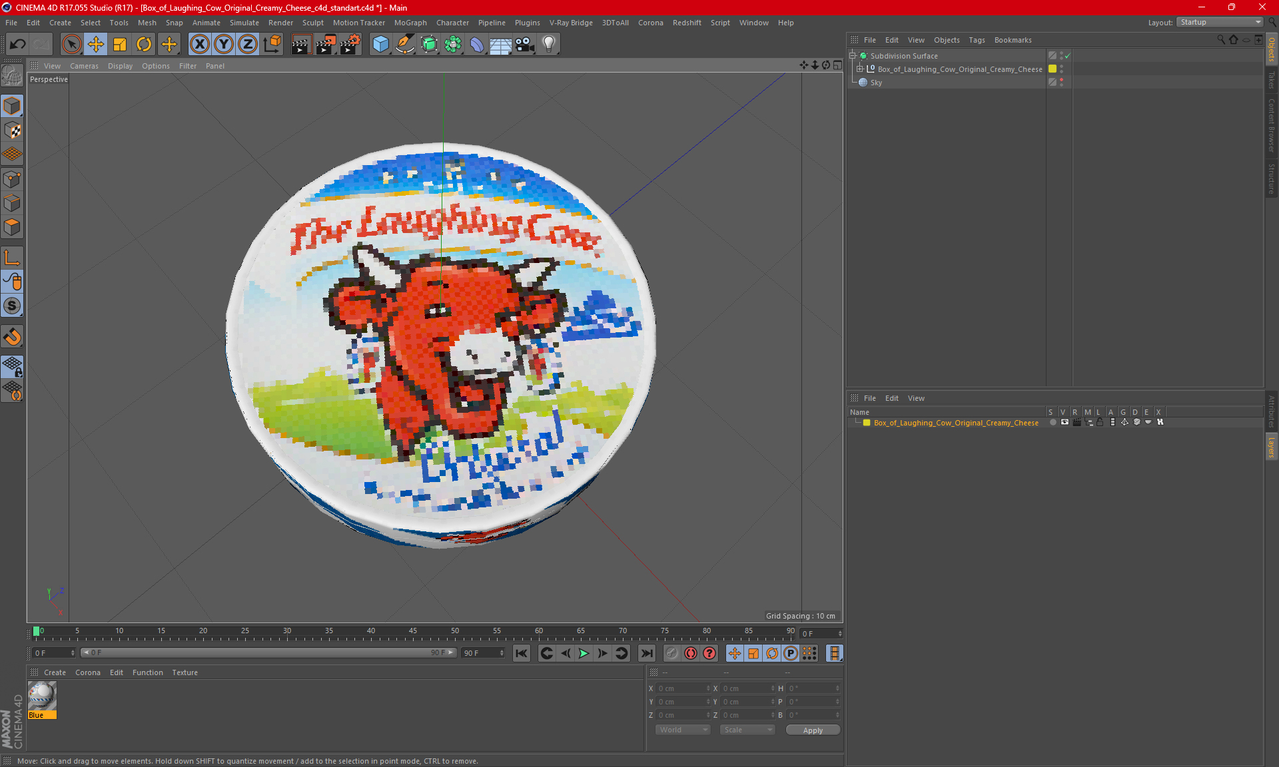Open the spline pen tools

[x=405, y=45]
